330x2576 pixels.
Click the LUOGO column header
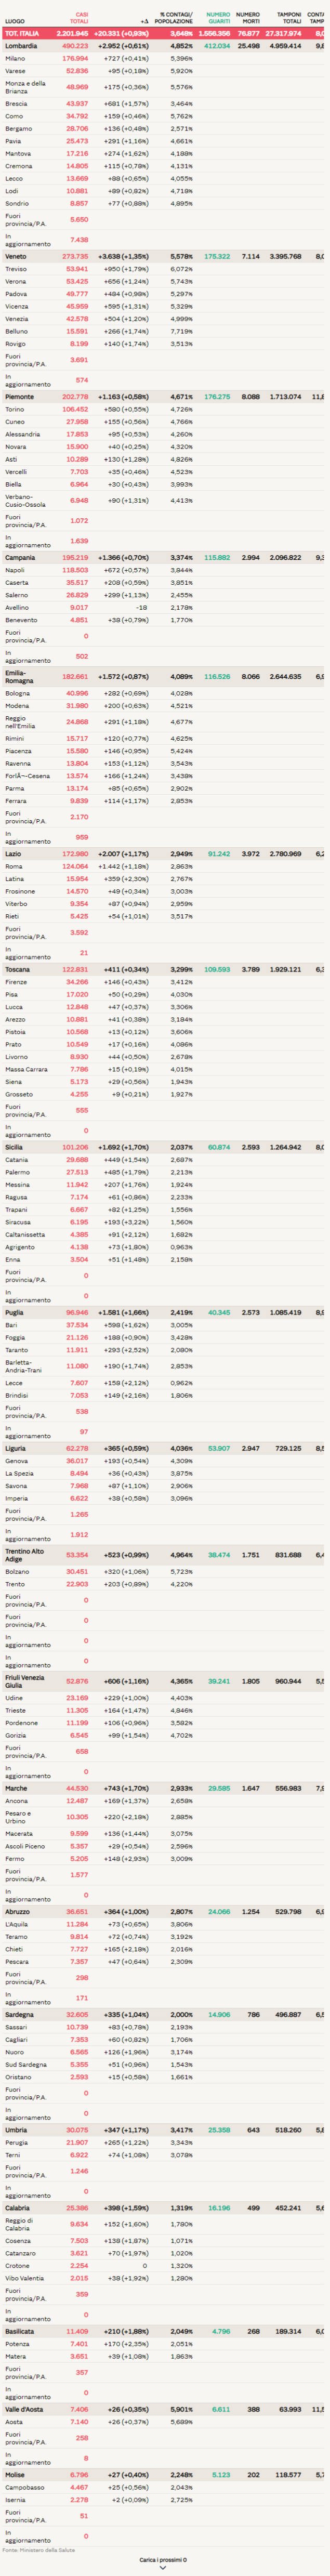pyautogui.click(x=15, y=20)
